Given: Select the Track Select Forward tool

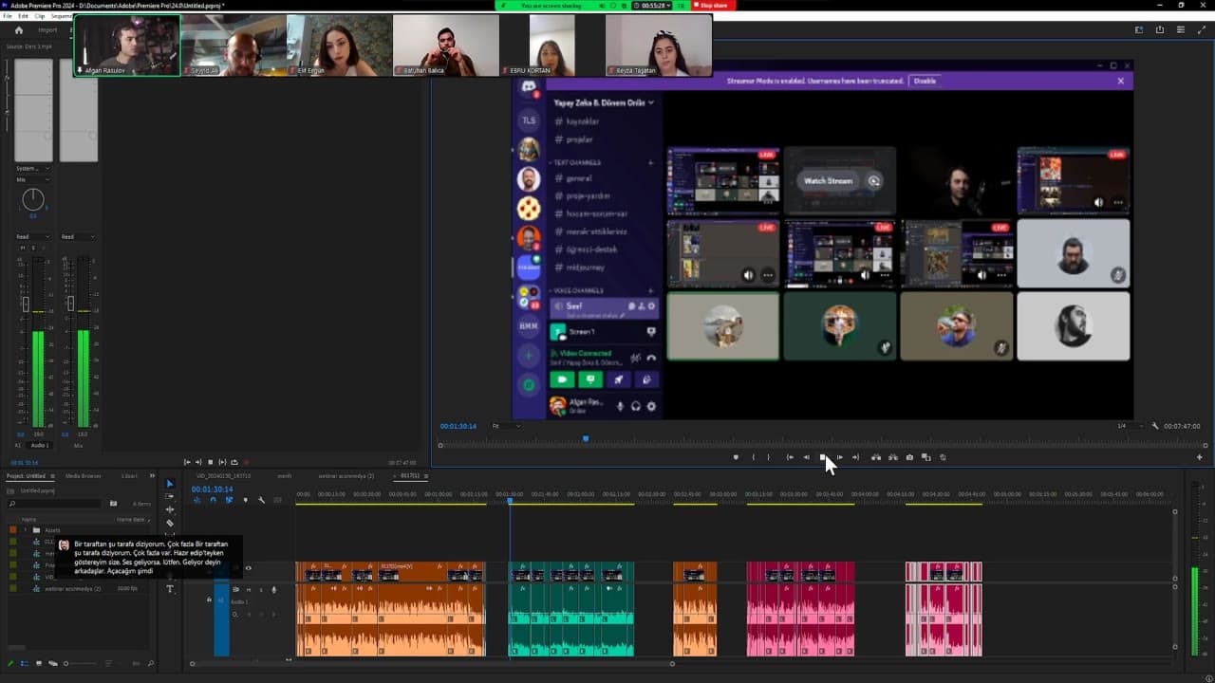Looking at the screenshot, I should click(x=170, y=497).
